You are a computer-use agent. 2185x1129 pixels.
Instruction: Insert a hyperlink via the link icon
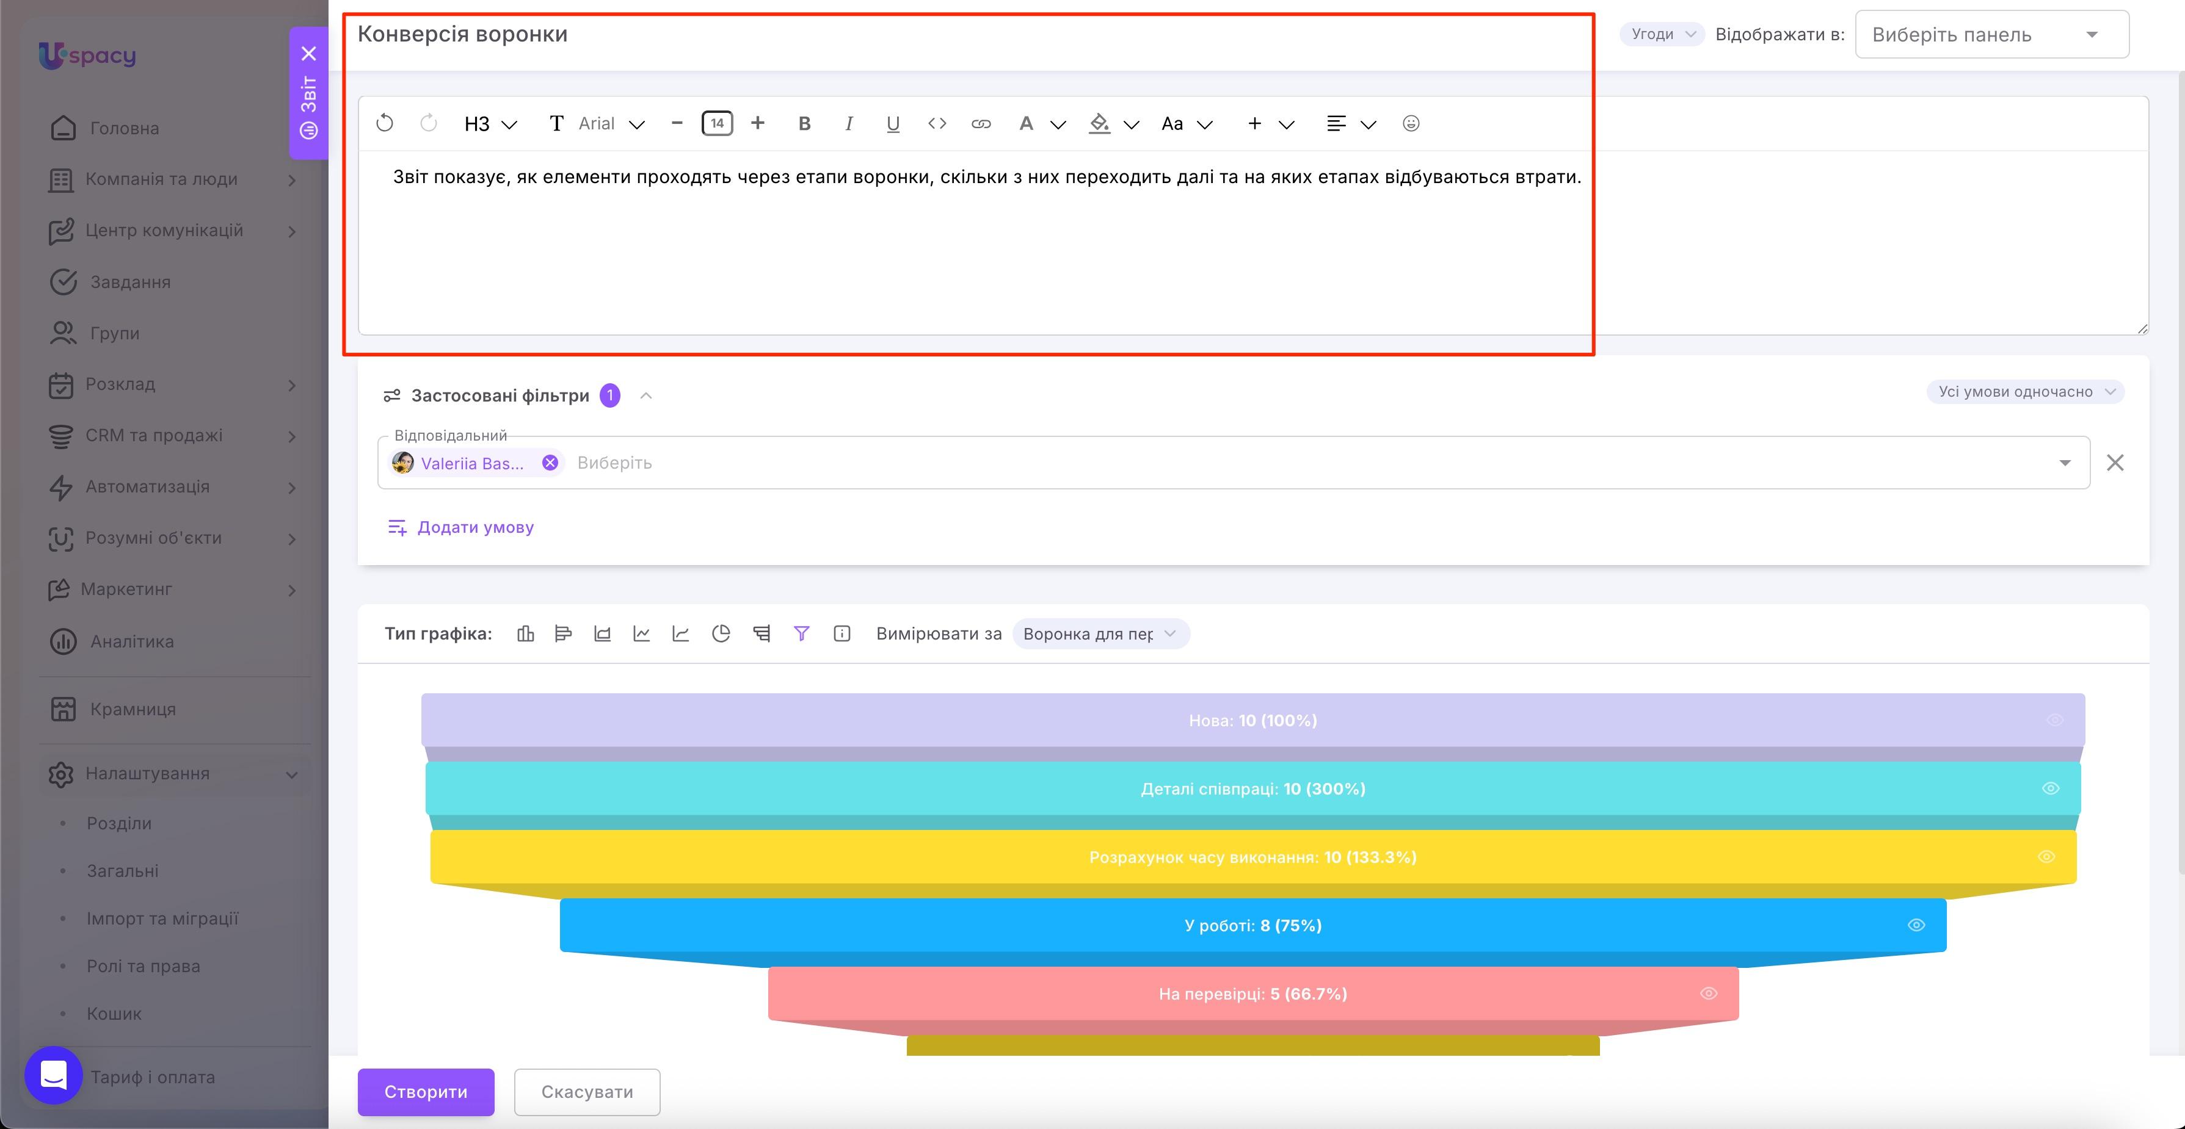[x=981, y=124]
